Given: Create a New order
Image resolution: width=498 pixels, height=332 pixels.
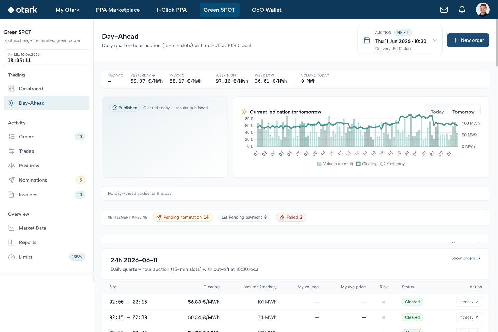Looking at the screenshot, I should [x=468, y=40].
